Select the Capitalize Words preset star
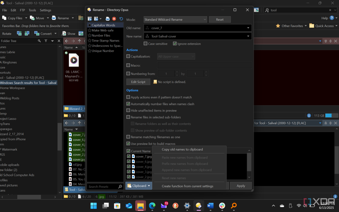Image resolution: width=339 pixels, height=212 pixels. 90,25
